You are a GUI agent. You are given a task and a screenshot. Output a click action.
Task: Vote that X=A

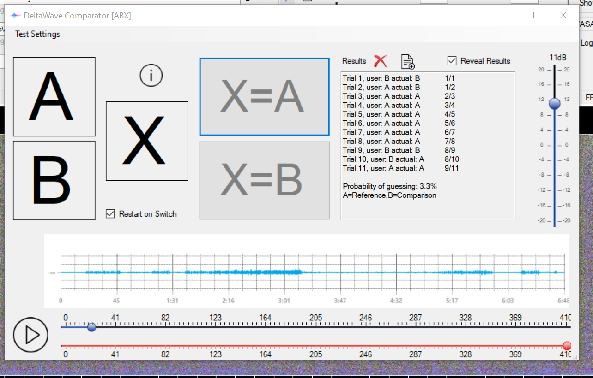pyautogui.click(x=264, y=97)
